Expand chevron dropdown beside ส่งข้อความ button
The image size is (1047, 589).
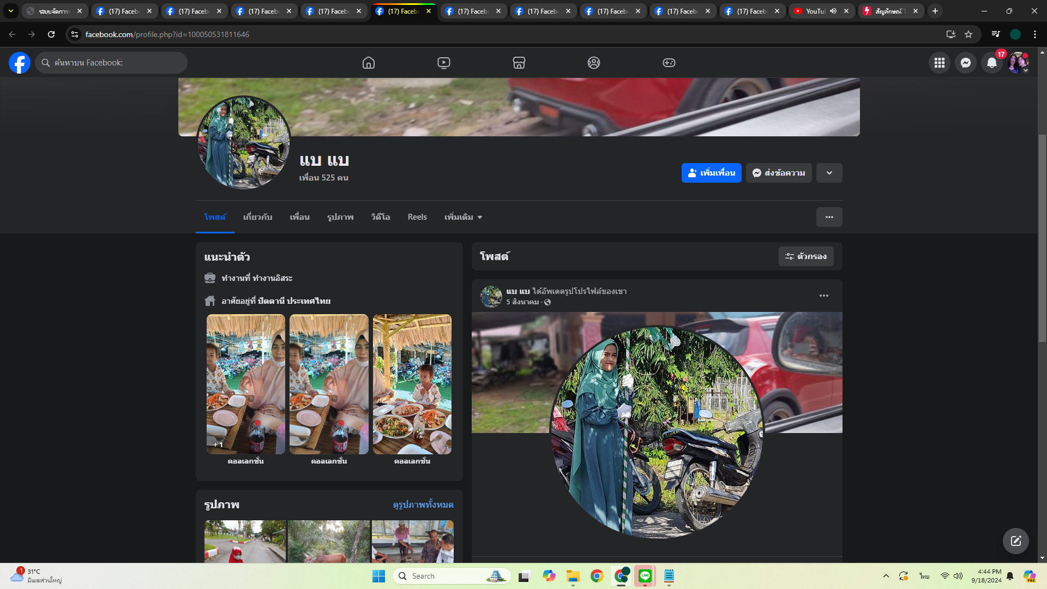click(x=829, y=173)
